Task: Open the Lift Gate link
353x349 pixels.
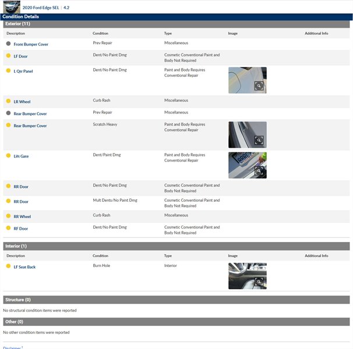Action: (21, 156)
